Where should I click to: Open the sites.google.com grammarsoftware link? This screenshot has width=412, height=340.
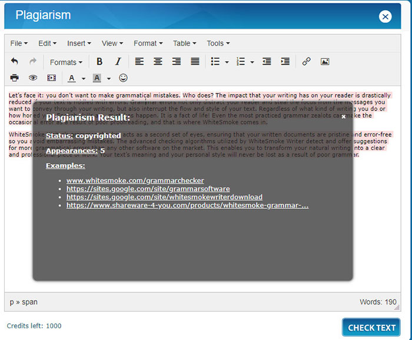point(148,189)
